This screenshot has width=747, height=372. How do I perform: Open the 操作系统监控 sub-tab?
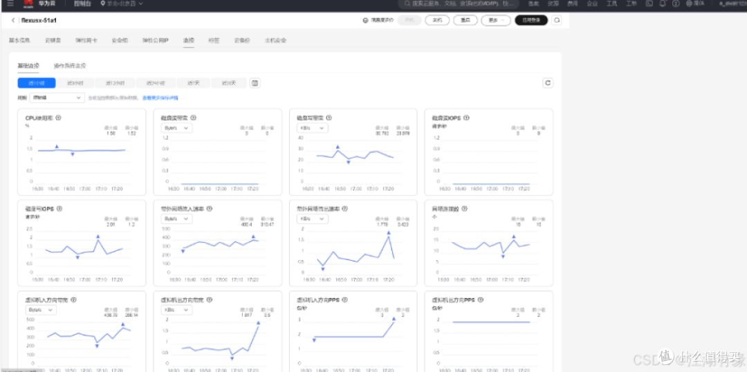pyautogui.click(x=70, y=66)
